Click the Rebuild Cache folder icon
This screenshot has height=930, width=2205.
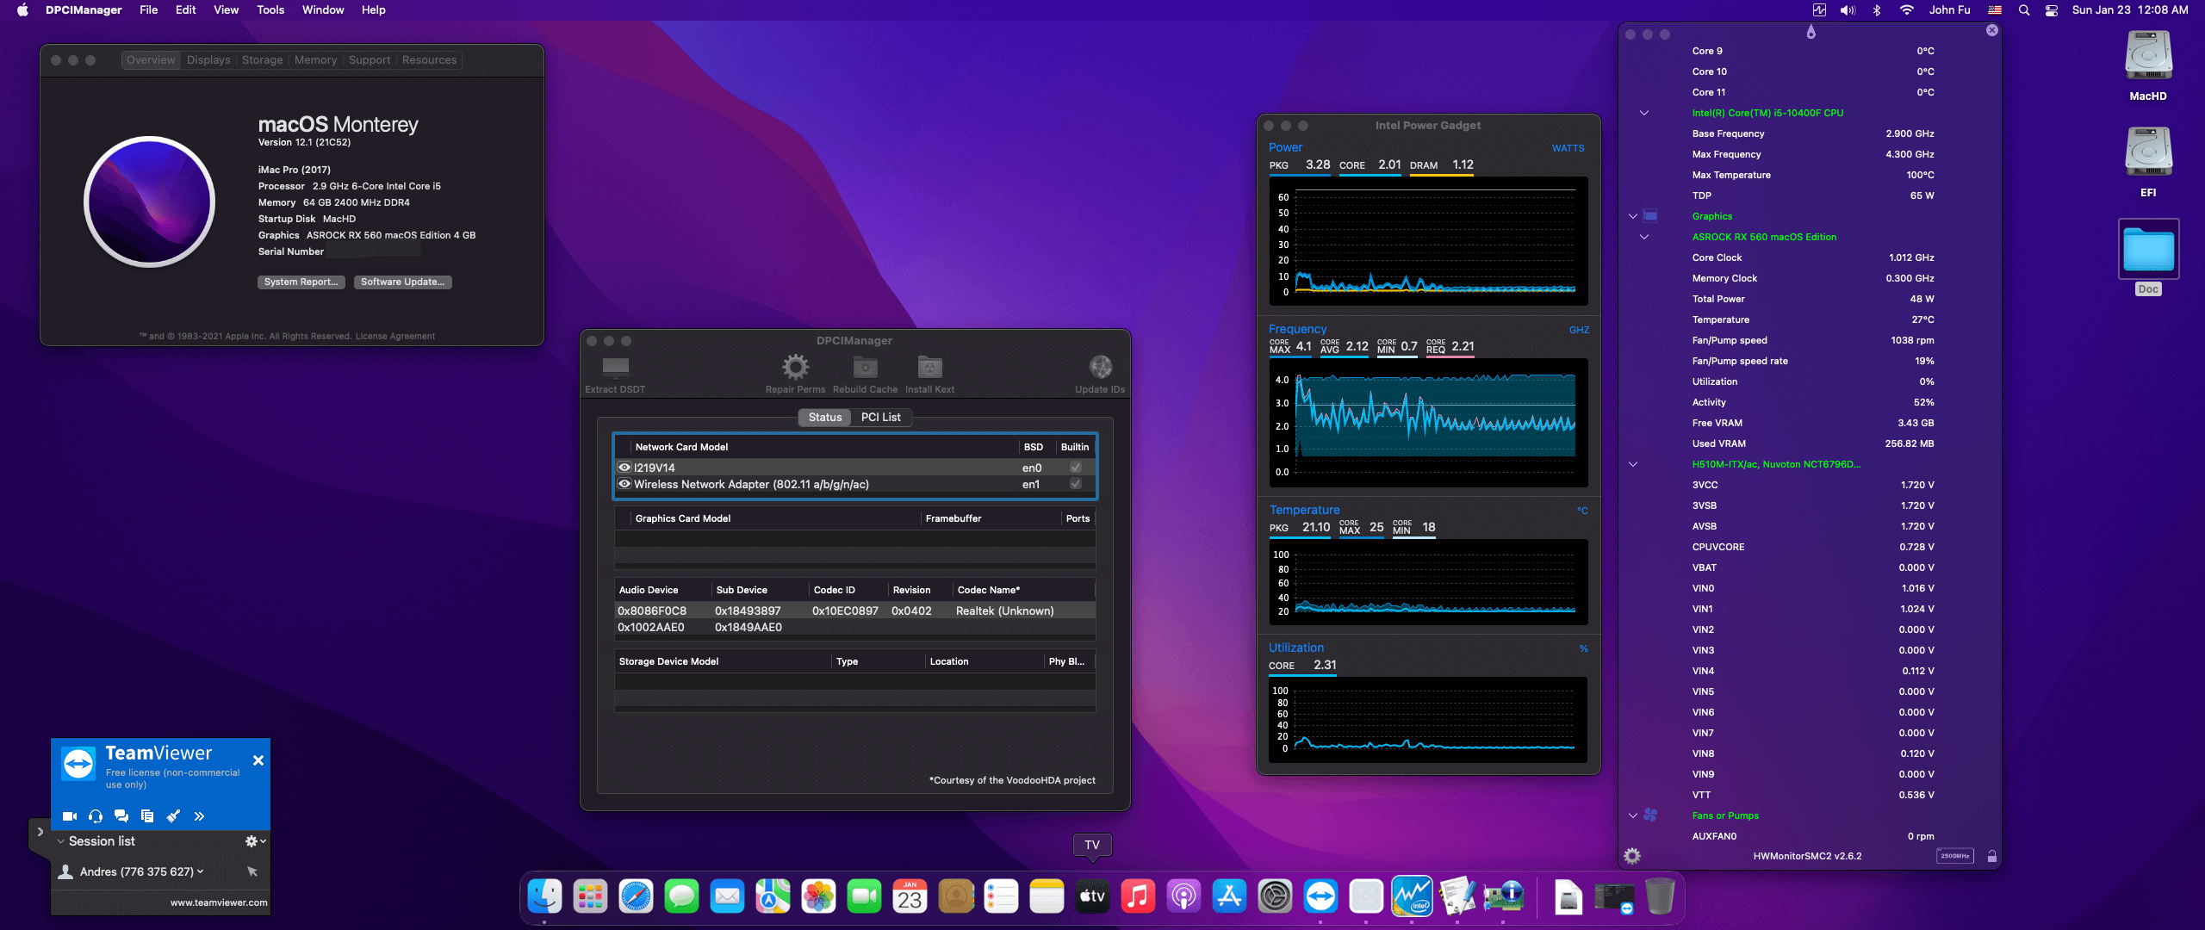click(865, 368)
